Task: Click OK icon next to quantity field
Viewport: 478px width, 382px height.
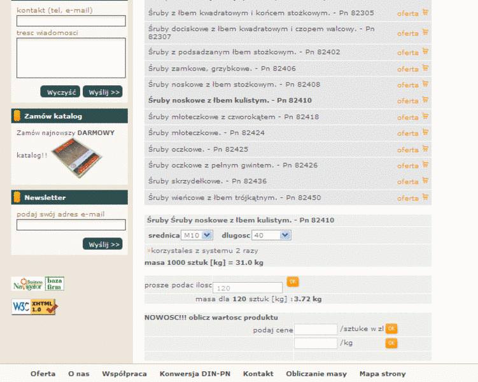Action: [293, 281]
